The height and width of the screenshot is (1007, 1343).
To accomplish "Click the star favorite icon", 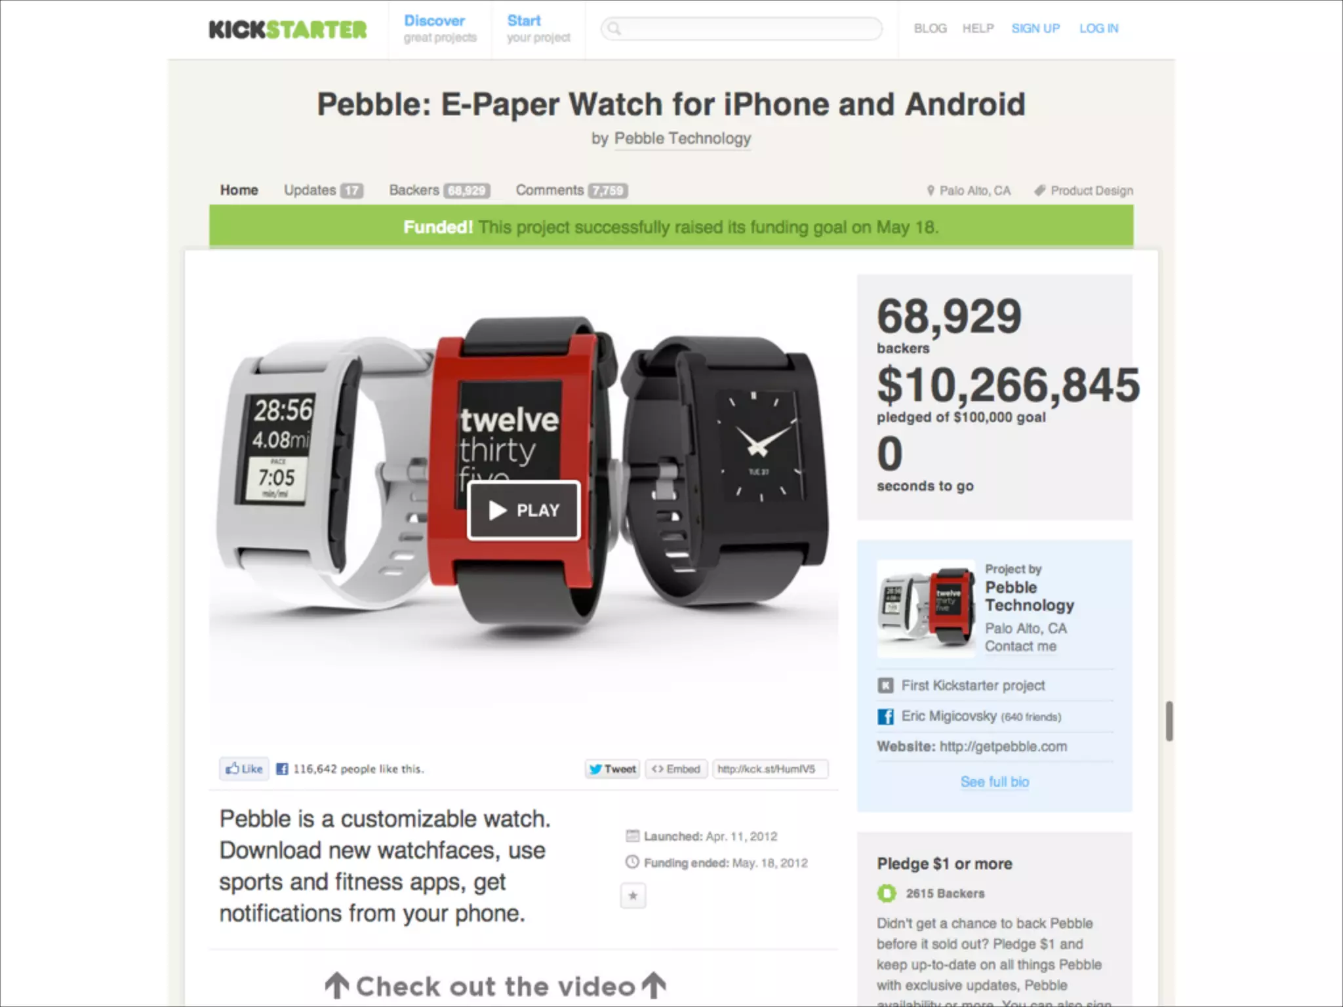I will tap(633, 896).
